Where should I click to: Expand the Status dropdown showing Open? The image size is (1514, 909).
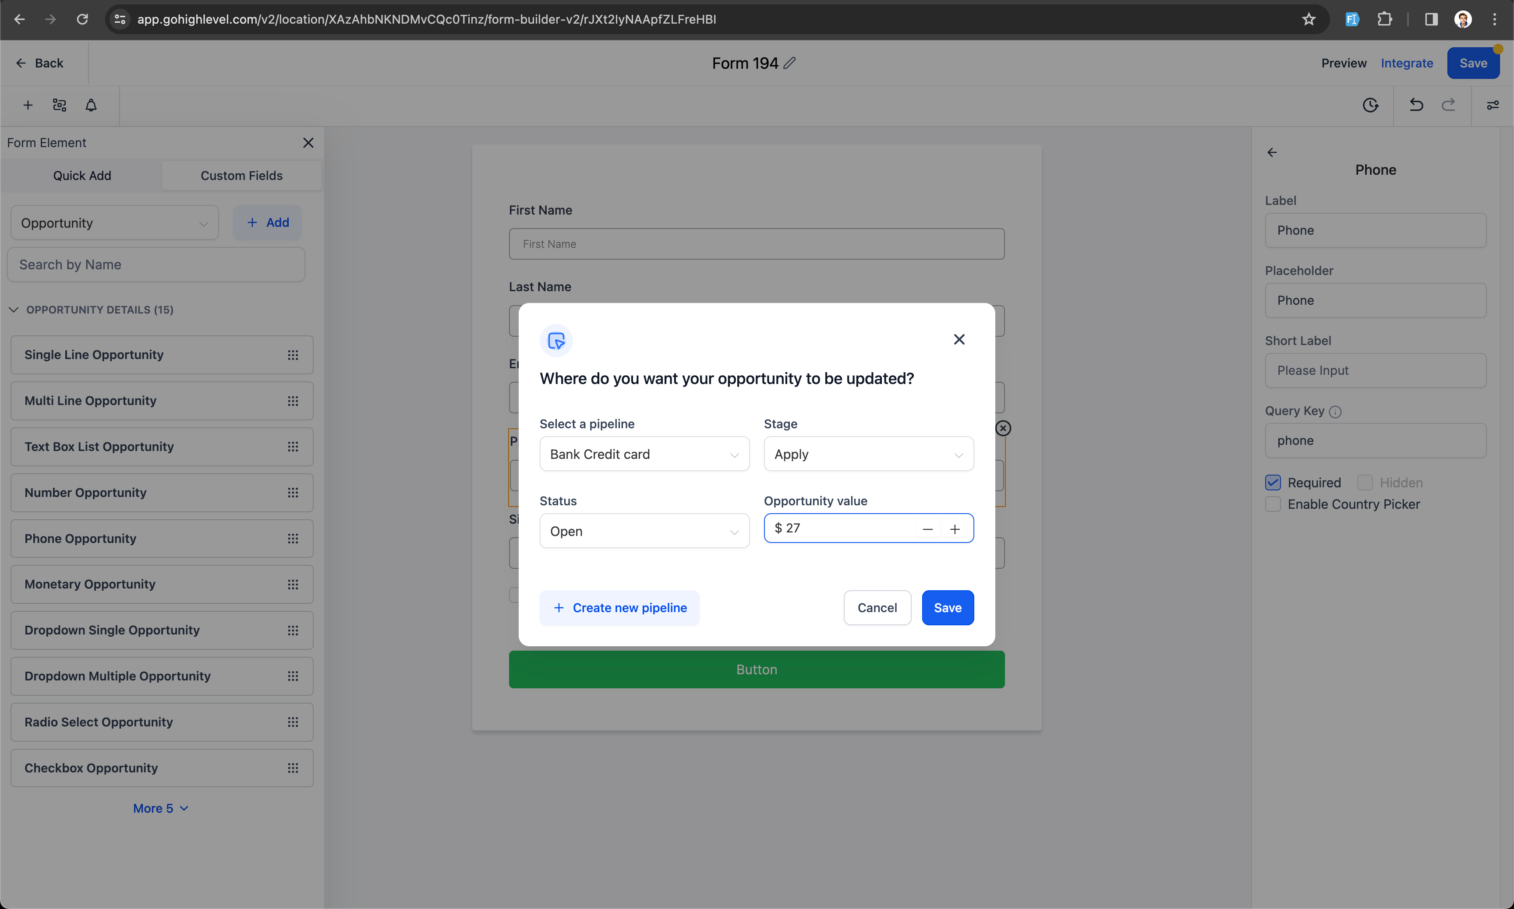644,531
